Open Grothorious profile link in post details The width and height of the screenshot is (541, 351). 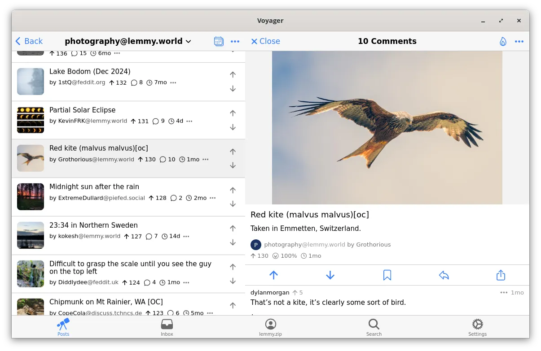(374, 244)
